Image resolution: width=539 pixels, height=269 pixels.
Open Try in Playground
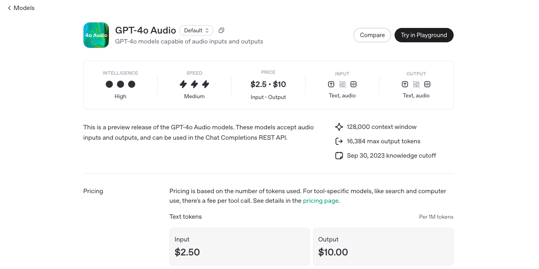[424, 35]
